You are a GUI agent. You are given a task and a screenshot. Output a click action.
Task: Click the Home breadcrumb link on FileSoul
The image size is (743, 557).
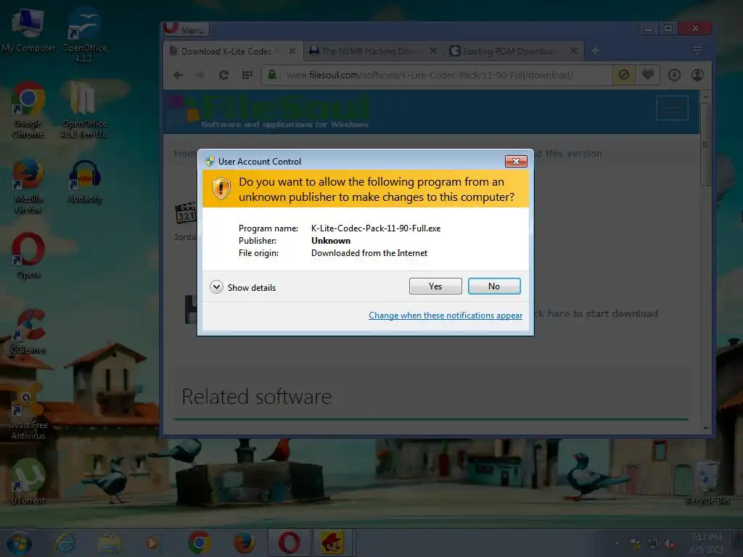pyautogui.click(x=185, y=154)
